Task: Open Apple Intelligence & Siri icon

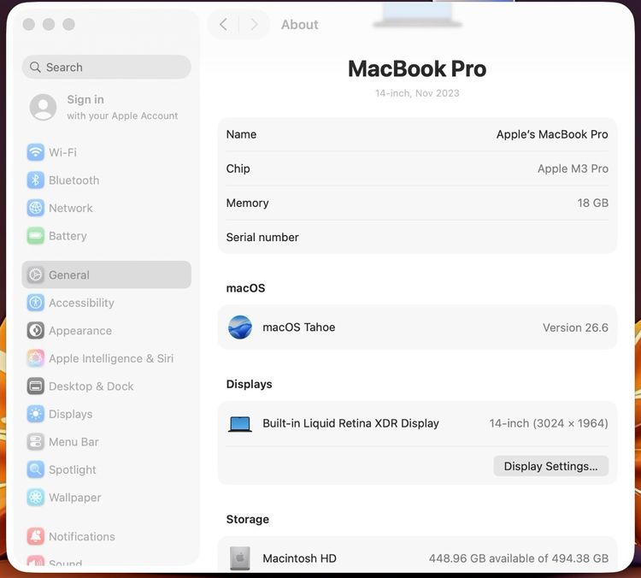Action: 36,358
